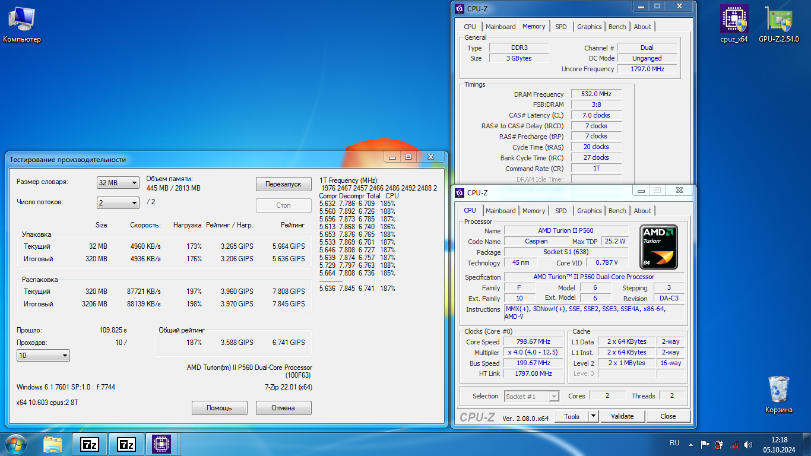Open the passes dropdown showing 10

click(43, 356)
